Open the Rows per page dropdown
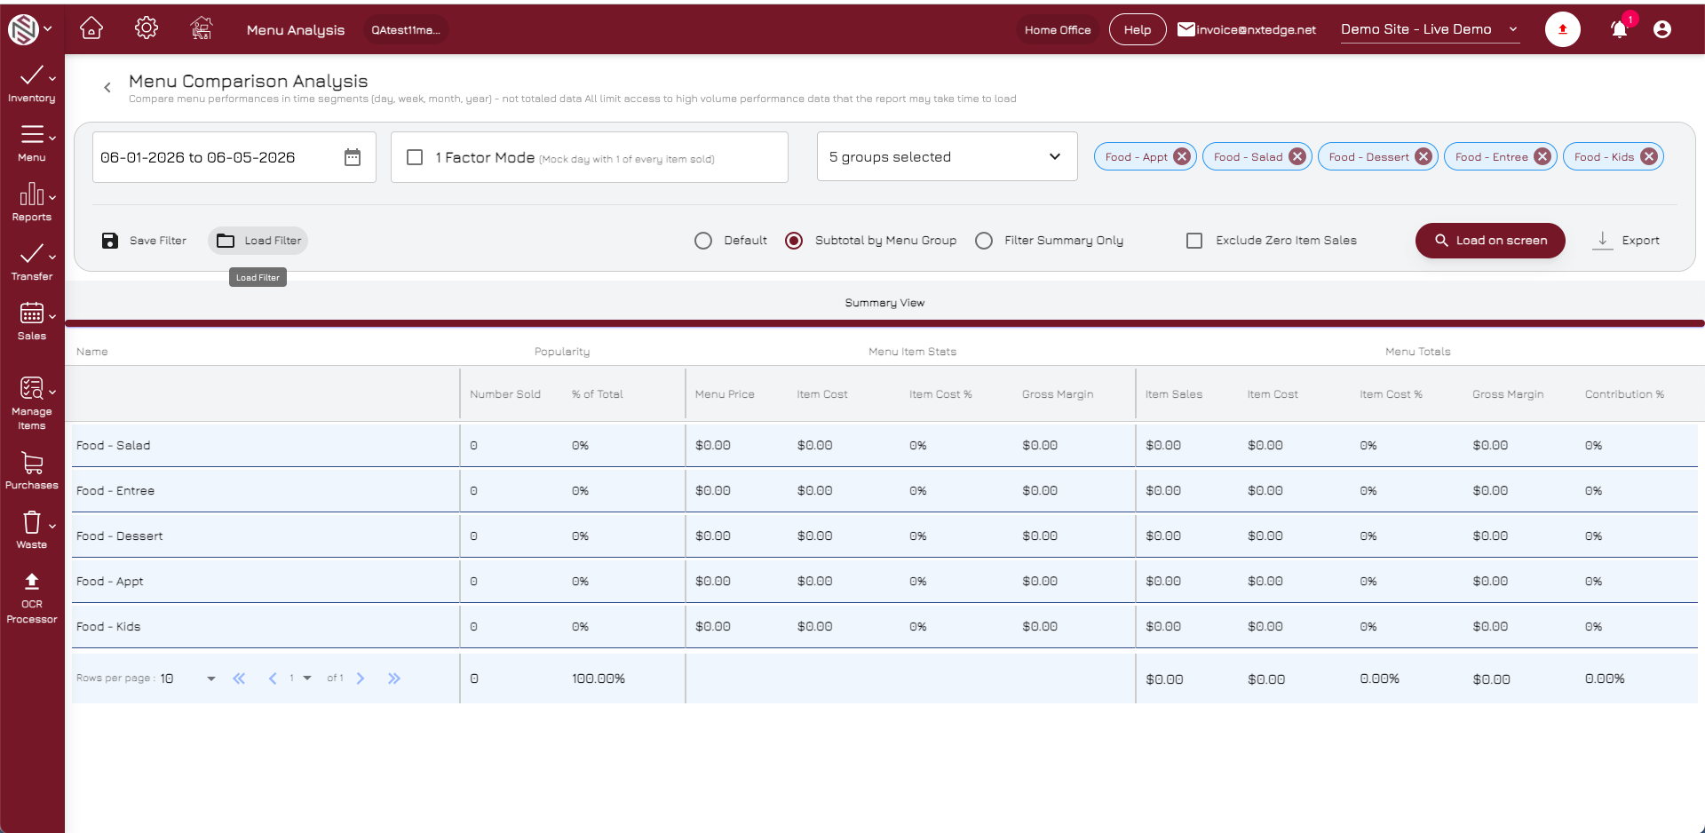This screenshot has width=1705, height=833. point(188,678)
